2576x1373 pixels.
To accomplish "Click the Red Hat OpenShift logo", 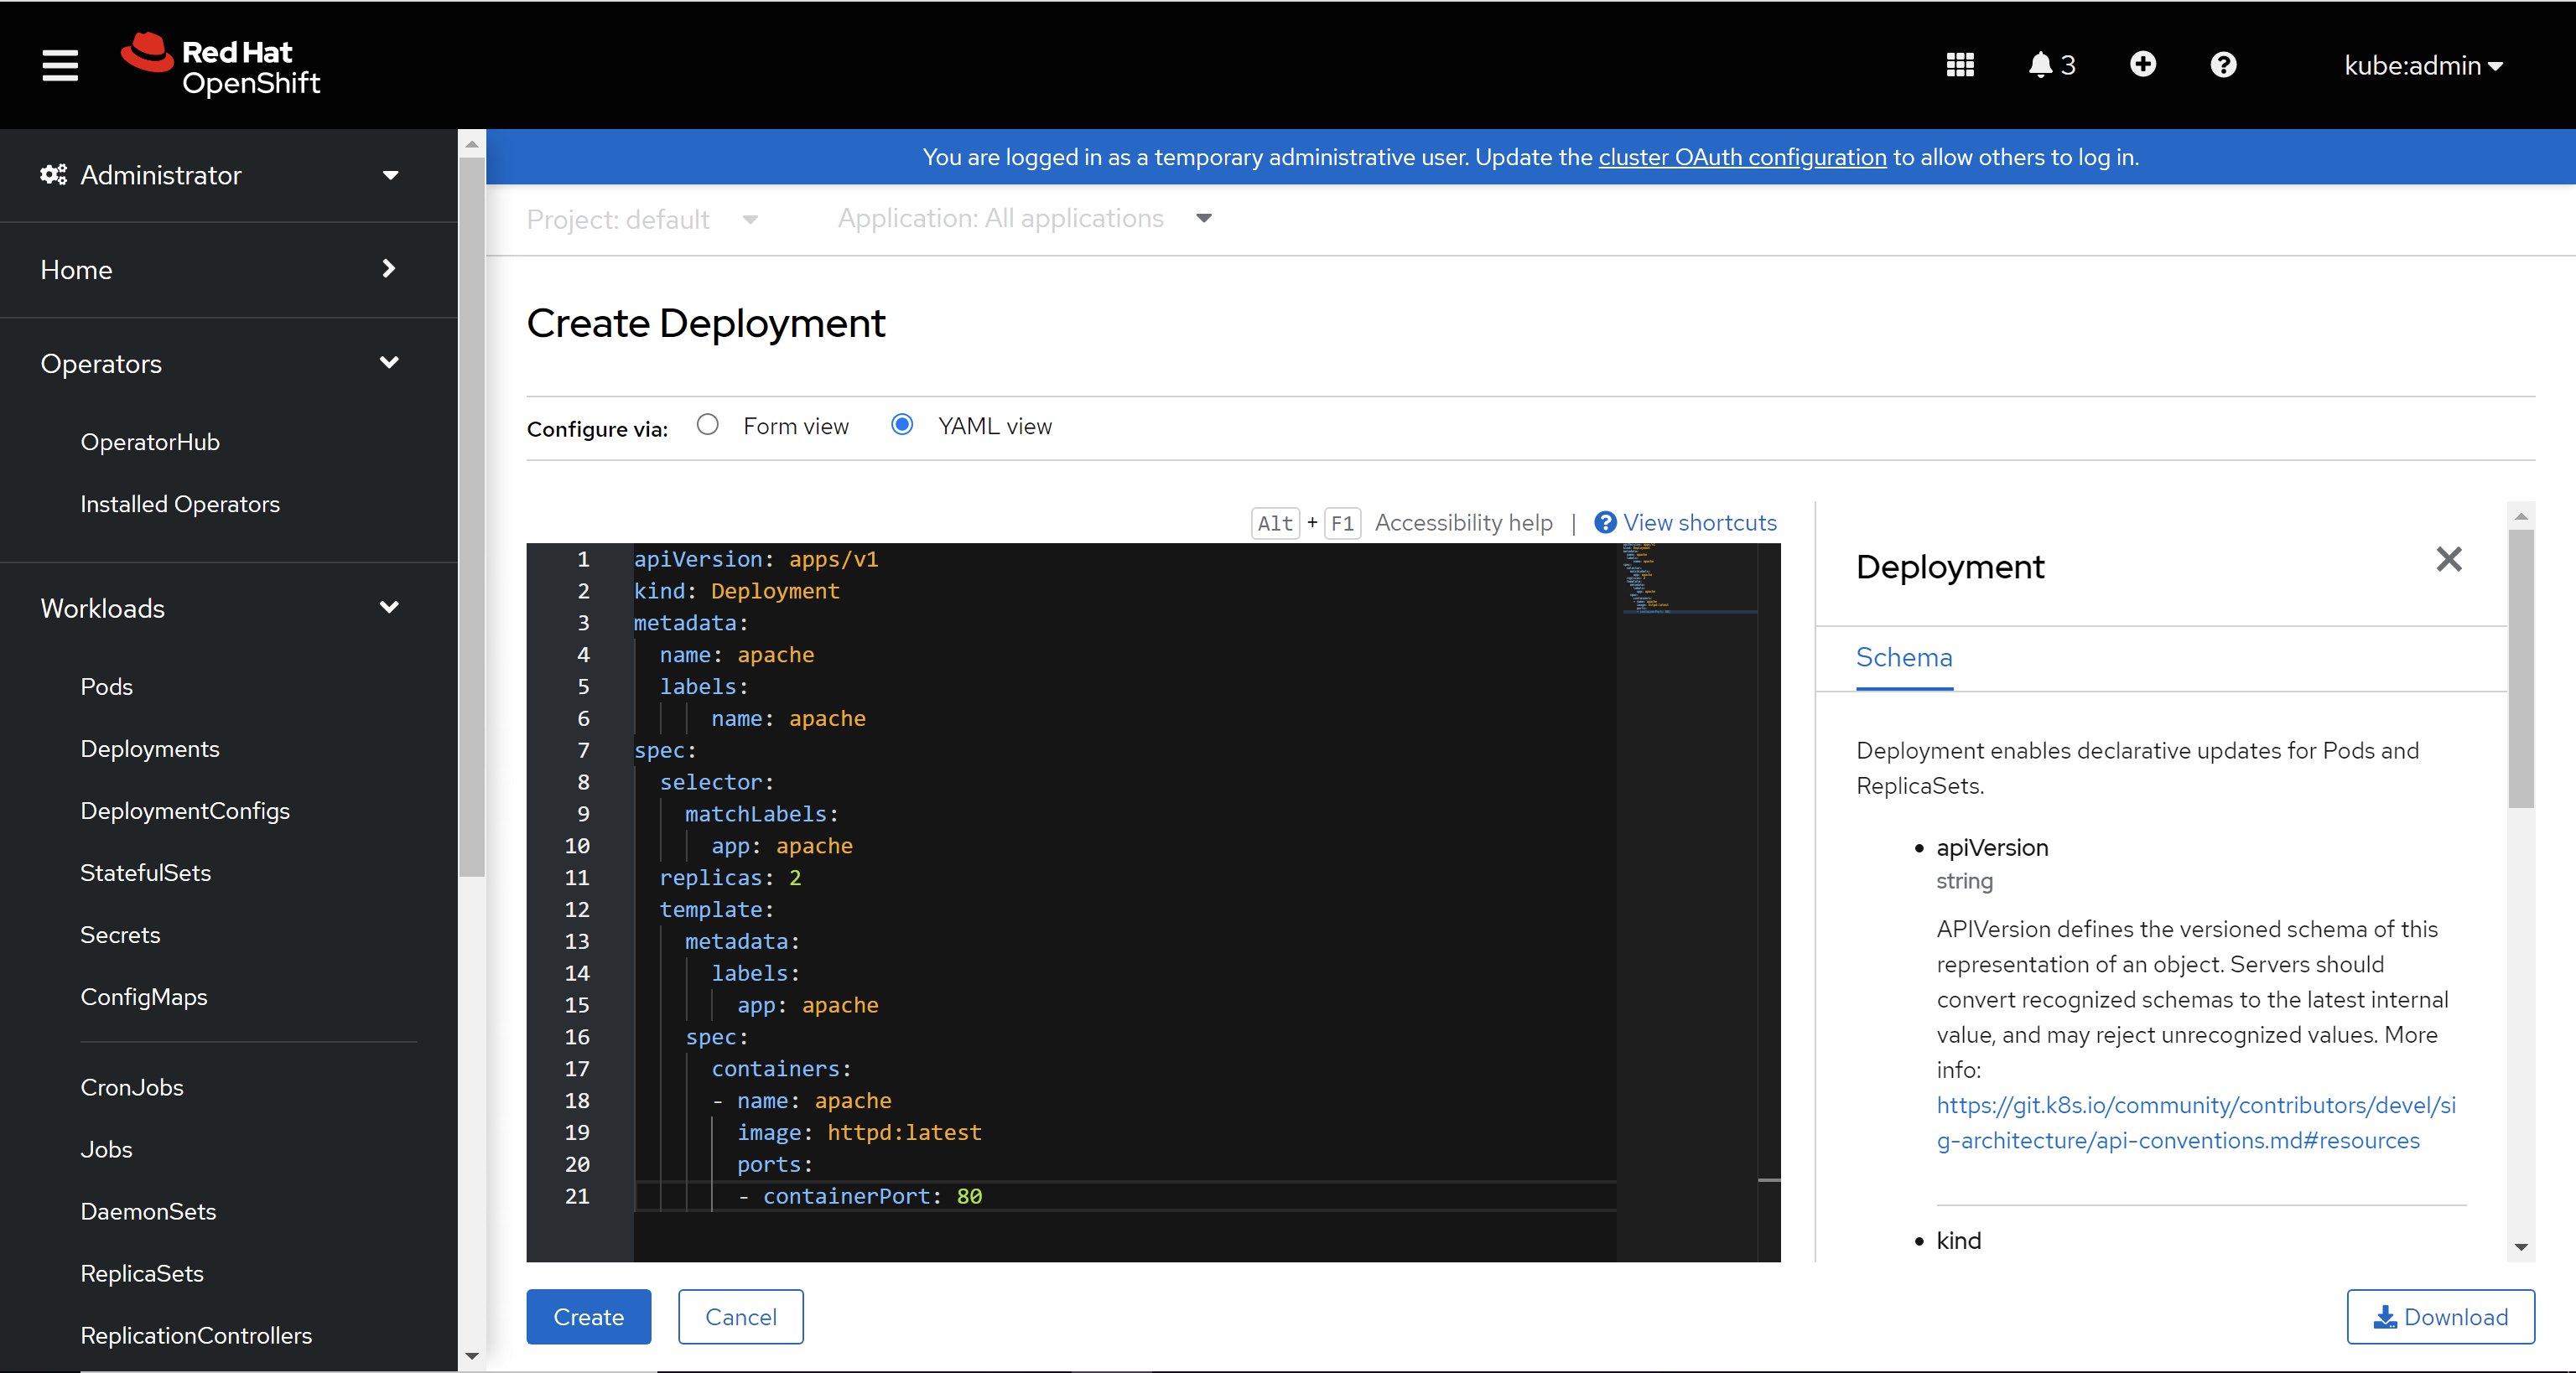I will (221, 65).
